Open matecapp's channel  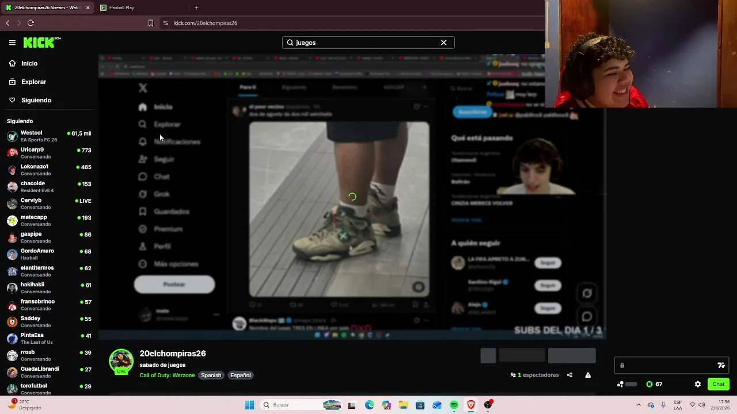(x=49, y=220)
